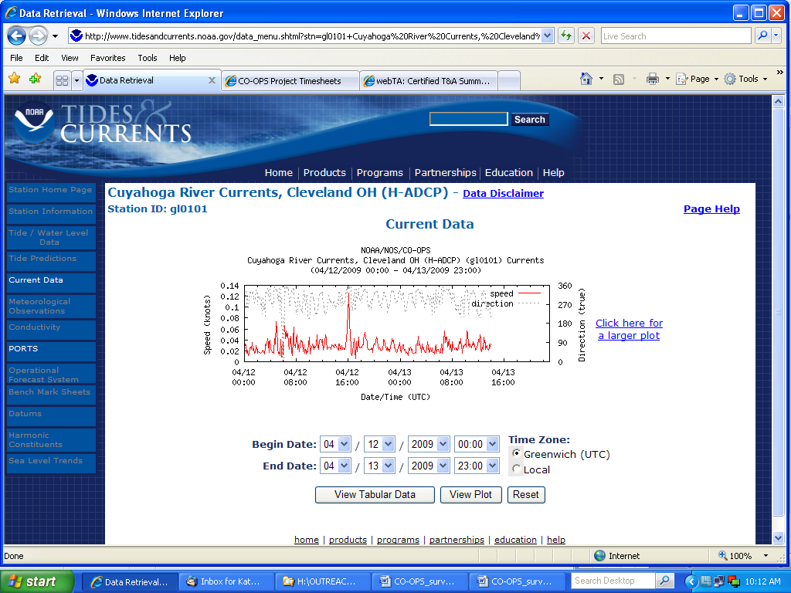Screen dimensions: 791x593
Task: Open the zoom level dropdown arrow
Action: (766, 555)
